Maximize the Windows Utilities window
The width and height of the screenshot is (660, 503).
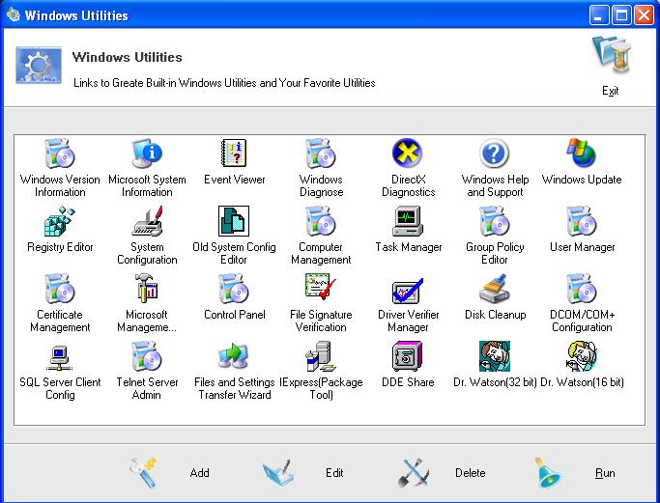[x=621, y=15]
